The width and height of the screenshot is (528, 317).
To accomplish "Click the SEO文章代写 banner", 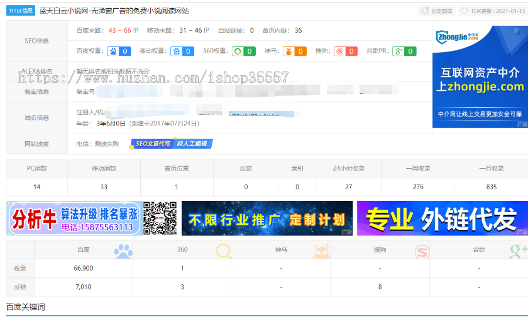I will point(152,144).
